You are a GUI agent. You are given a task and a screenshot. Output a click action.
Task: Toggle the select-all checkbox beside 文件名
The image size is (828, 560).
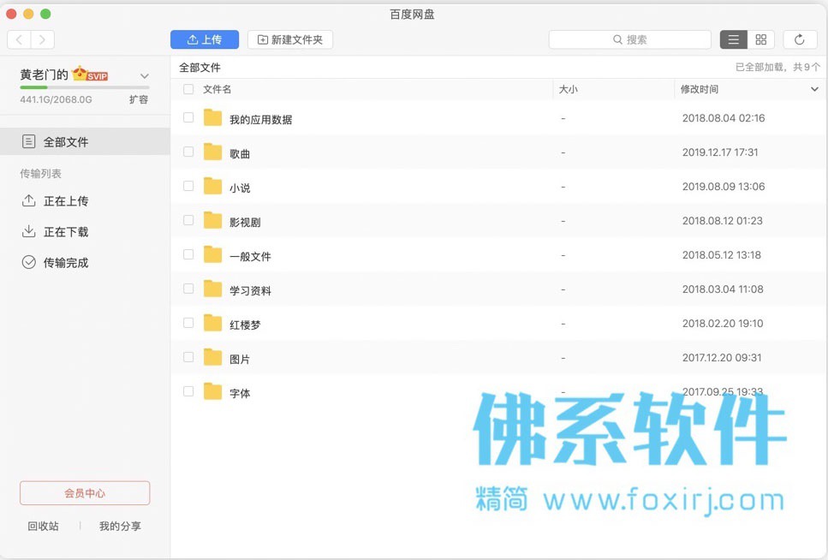pyautogui.click(x=188, y=89)
